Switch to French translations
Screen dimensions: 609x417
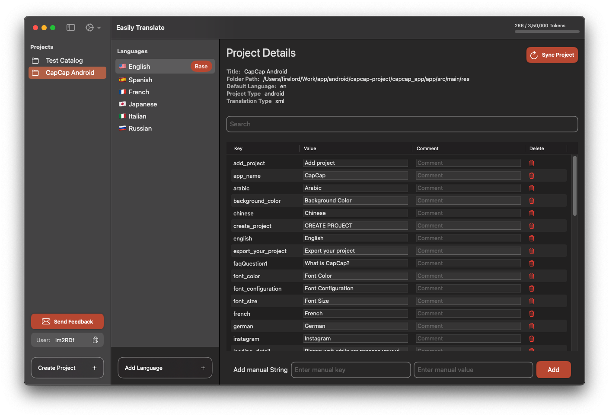click(x=165, y=92)
